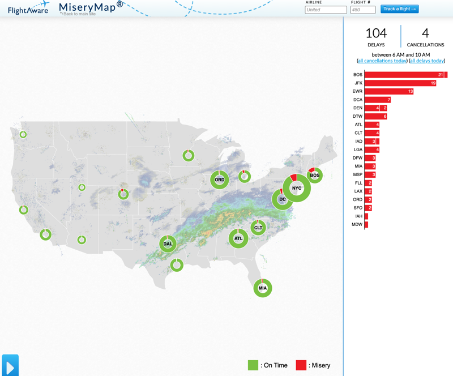
Task: Select the IAH bar in the chart
Action: tap(366, 216)
